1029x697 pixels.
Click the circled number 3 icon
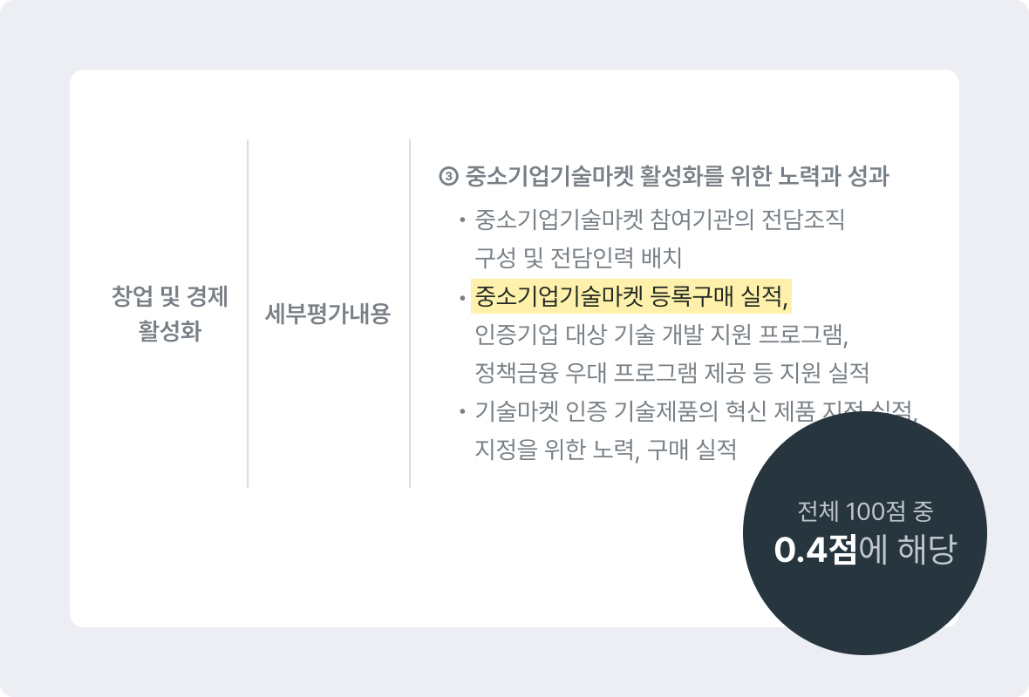click(448, 176)
